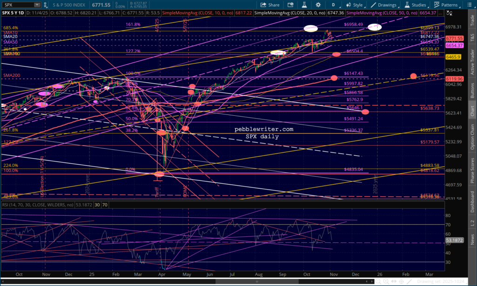
Task: Open the L2 sidebar tab
Action: coord(472,223)
